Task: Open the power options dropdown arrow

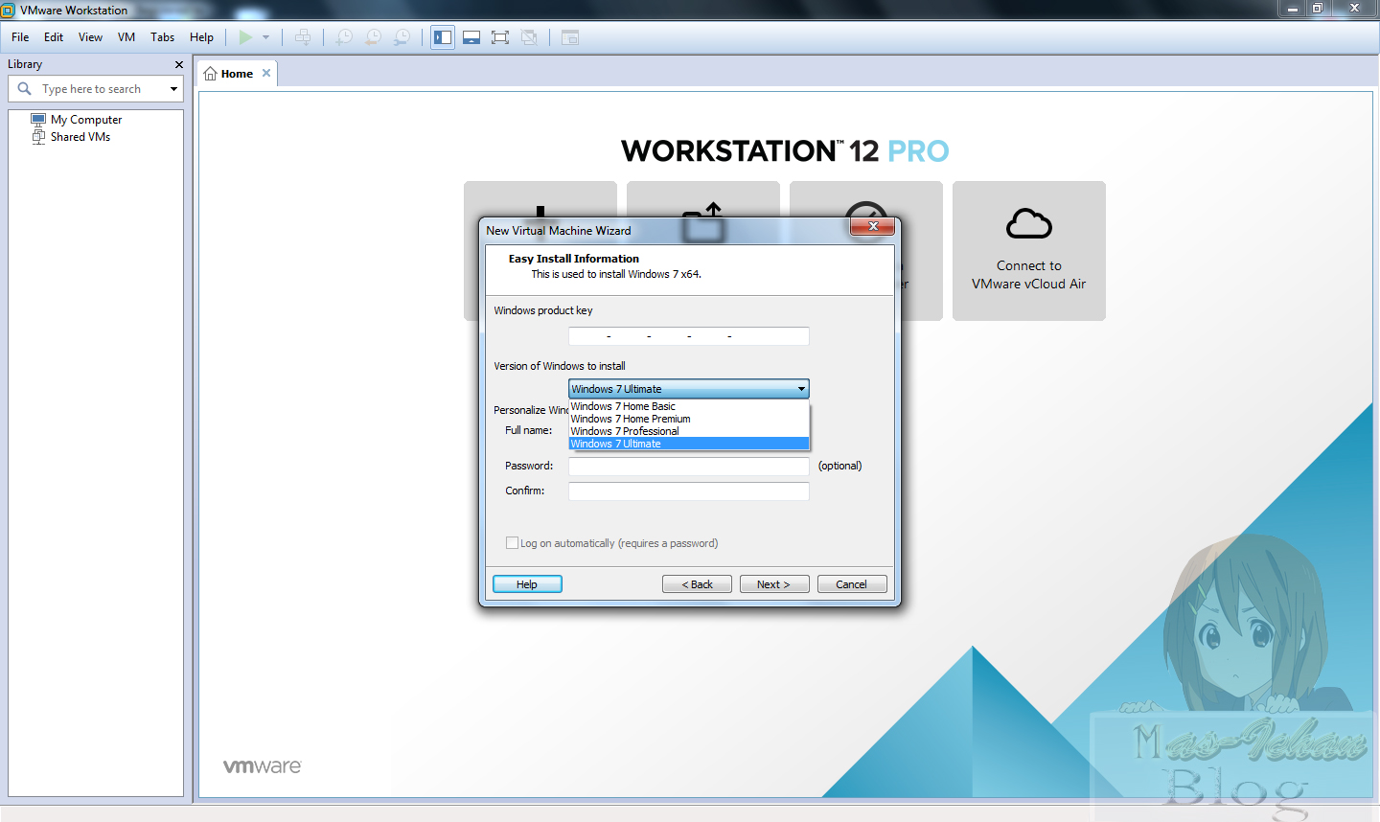Action: (x=265, y=37)
